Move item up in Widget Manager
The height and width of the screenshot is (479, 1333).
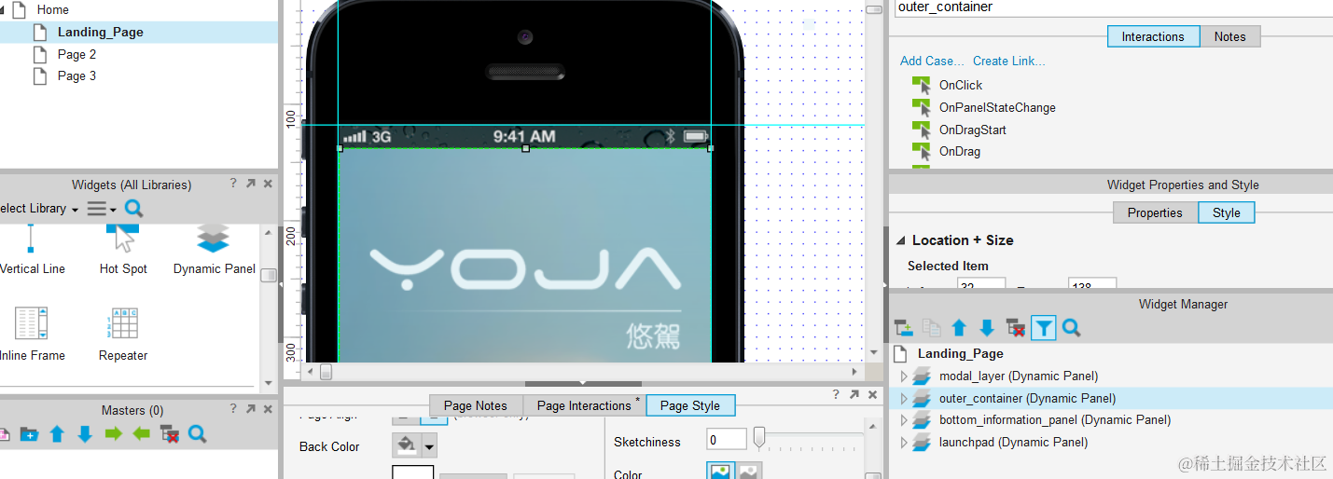click(x=959, y=328)
